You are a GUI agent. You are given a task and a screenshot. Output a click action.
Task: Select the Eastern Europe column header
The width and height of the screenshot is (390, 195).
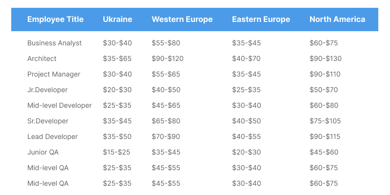coord(261,19)
